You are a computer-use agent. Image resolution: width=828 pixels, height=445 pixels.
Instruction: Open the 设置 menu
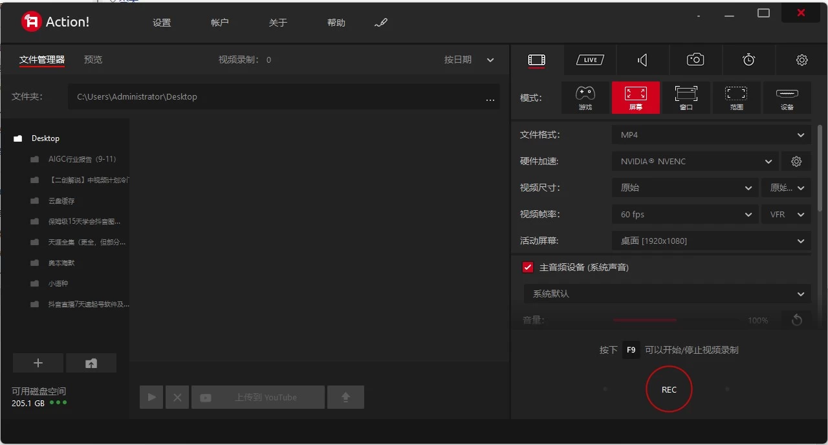coord(161,22)
